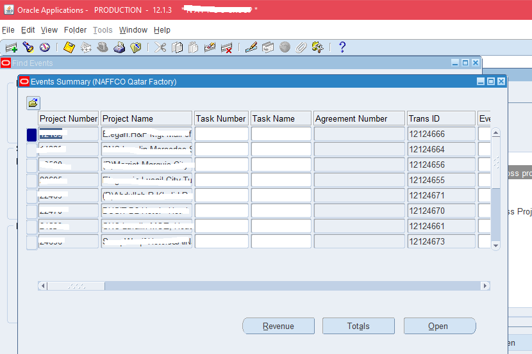
Task: Click the Trans ID column header
Action: pos(441,118)
